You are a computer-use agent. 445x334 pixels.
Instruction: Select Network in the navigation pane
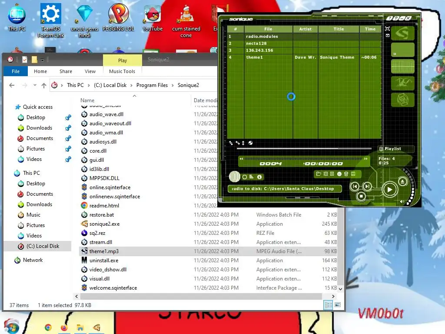(33, 260)
